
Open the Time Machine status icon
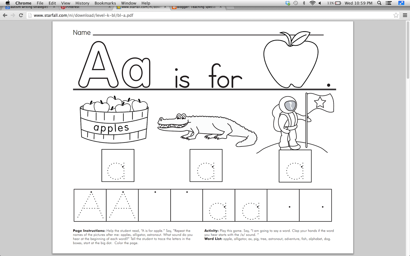[295, 3]
